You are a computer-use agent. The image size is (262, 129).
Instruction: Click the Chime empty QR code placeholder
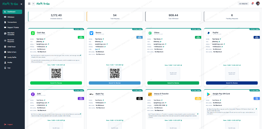[173, 74]
